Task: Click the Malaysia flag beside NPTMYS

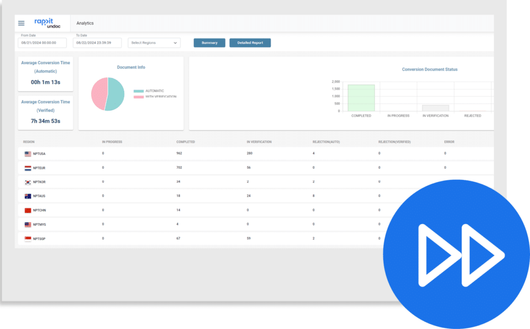Action: click(x=26, y=224)
